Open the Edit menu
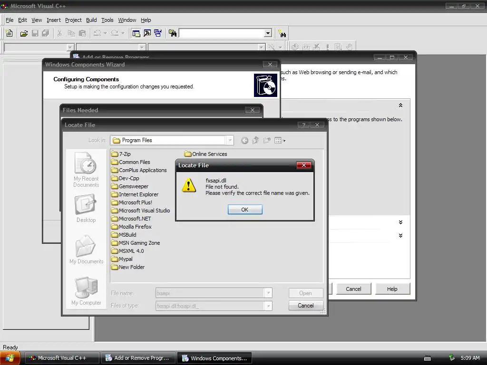 pyautogui.click(x=22, y=20)
